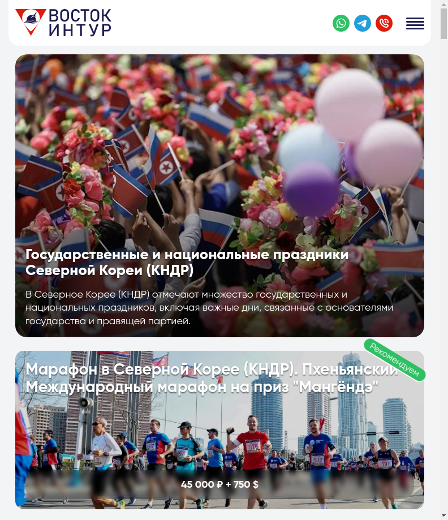
Task: Open the hamburger navigation menu
Action: pyautogui.click(x=415, y=24)
